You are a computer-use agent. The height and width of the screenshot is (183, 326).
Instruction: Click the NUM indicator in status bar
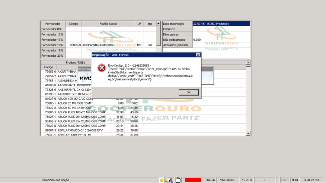[x=295, y=180]
